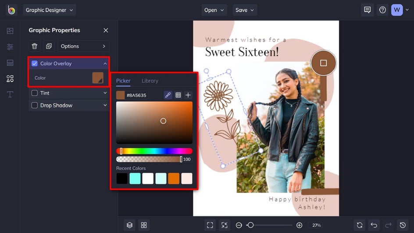Image resolution: width=414 pixels, height=233 pixels.
Task: Close the Graphic Properties panel
Action: coord(106,30)
